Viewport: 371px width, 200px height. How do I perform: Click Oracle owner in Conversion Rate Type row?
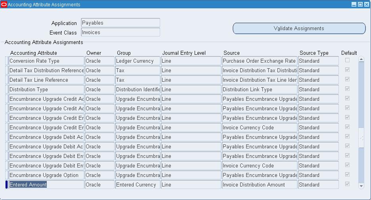click(x=99, y=61)
